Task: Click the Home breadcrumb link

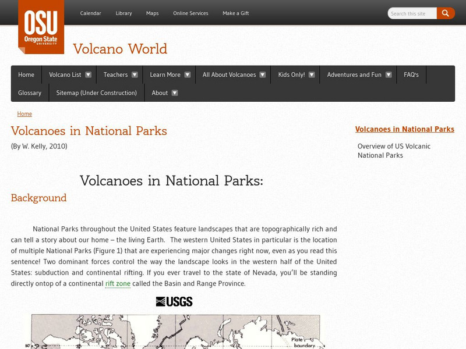Action: pos(24,113)
